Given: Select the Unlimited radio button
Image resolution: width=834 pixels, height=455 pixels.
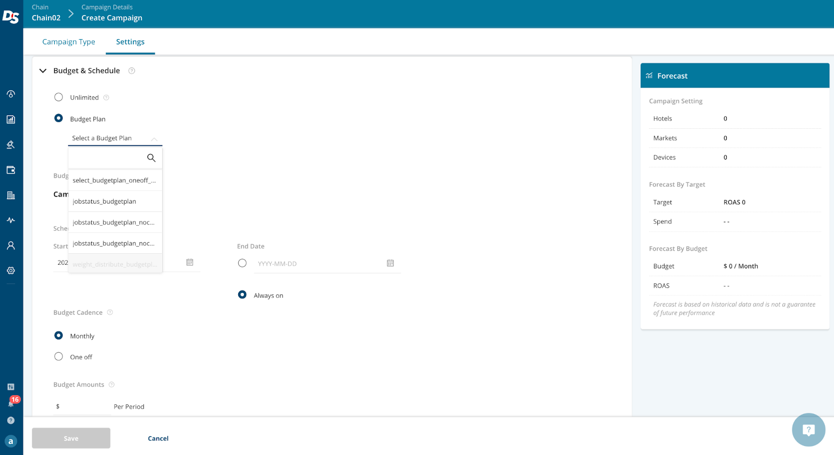Looking at the screenshot, I should click(58, 97).
